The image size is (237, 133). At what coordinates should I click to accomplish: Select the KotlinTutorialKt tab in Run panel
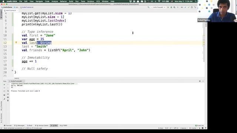[16, 81]
